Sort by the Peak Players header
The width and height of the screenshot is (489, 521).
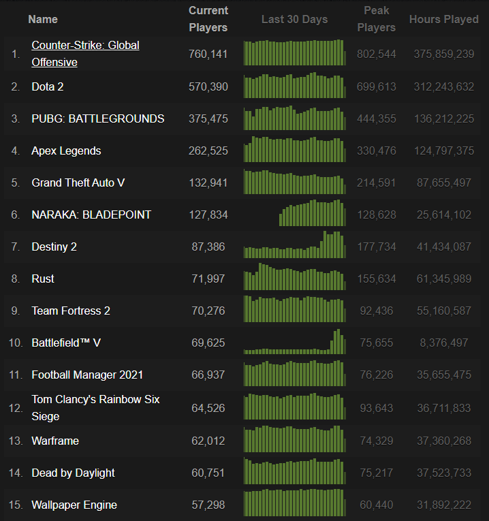(376, 19)
